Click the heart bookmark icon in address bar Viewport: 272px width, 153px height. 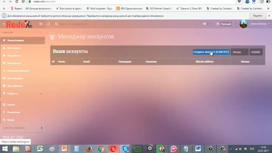(239, 2)
